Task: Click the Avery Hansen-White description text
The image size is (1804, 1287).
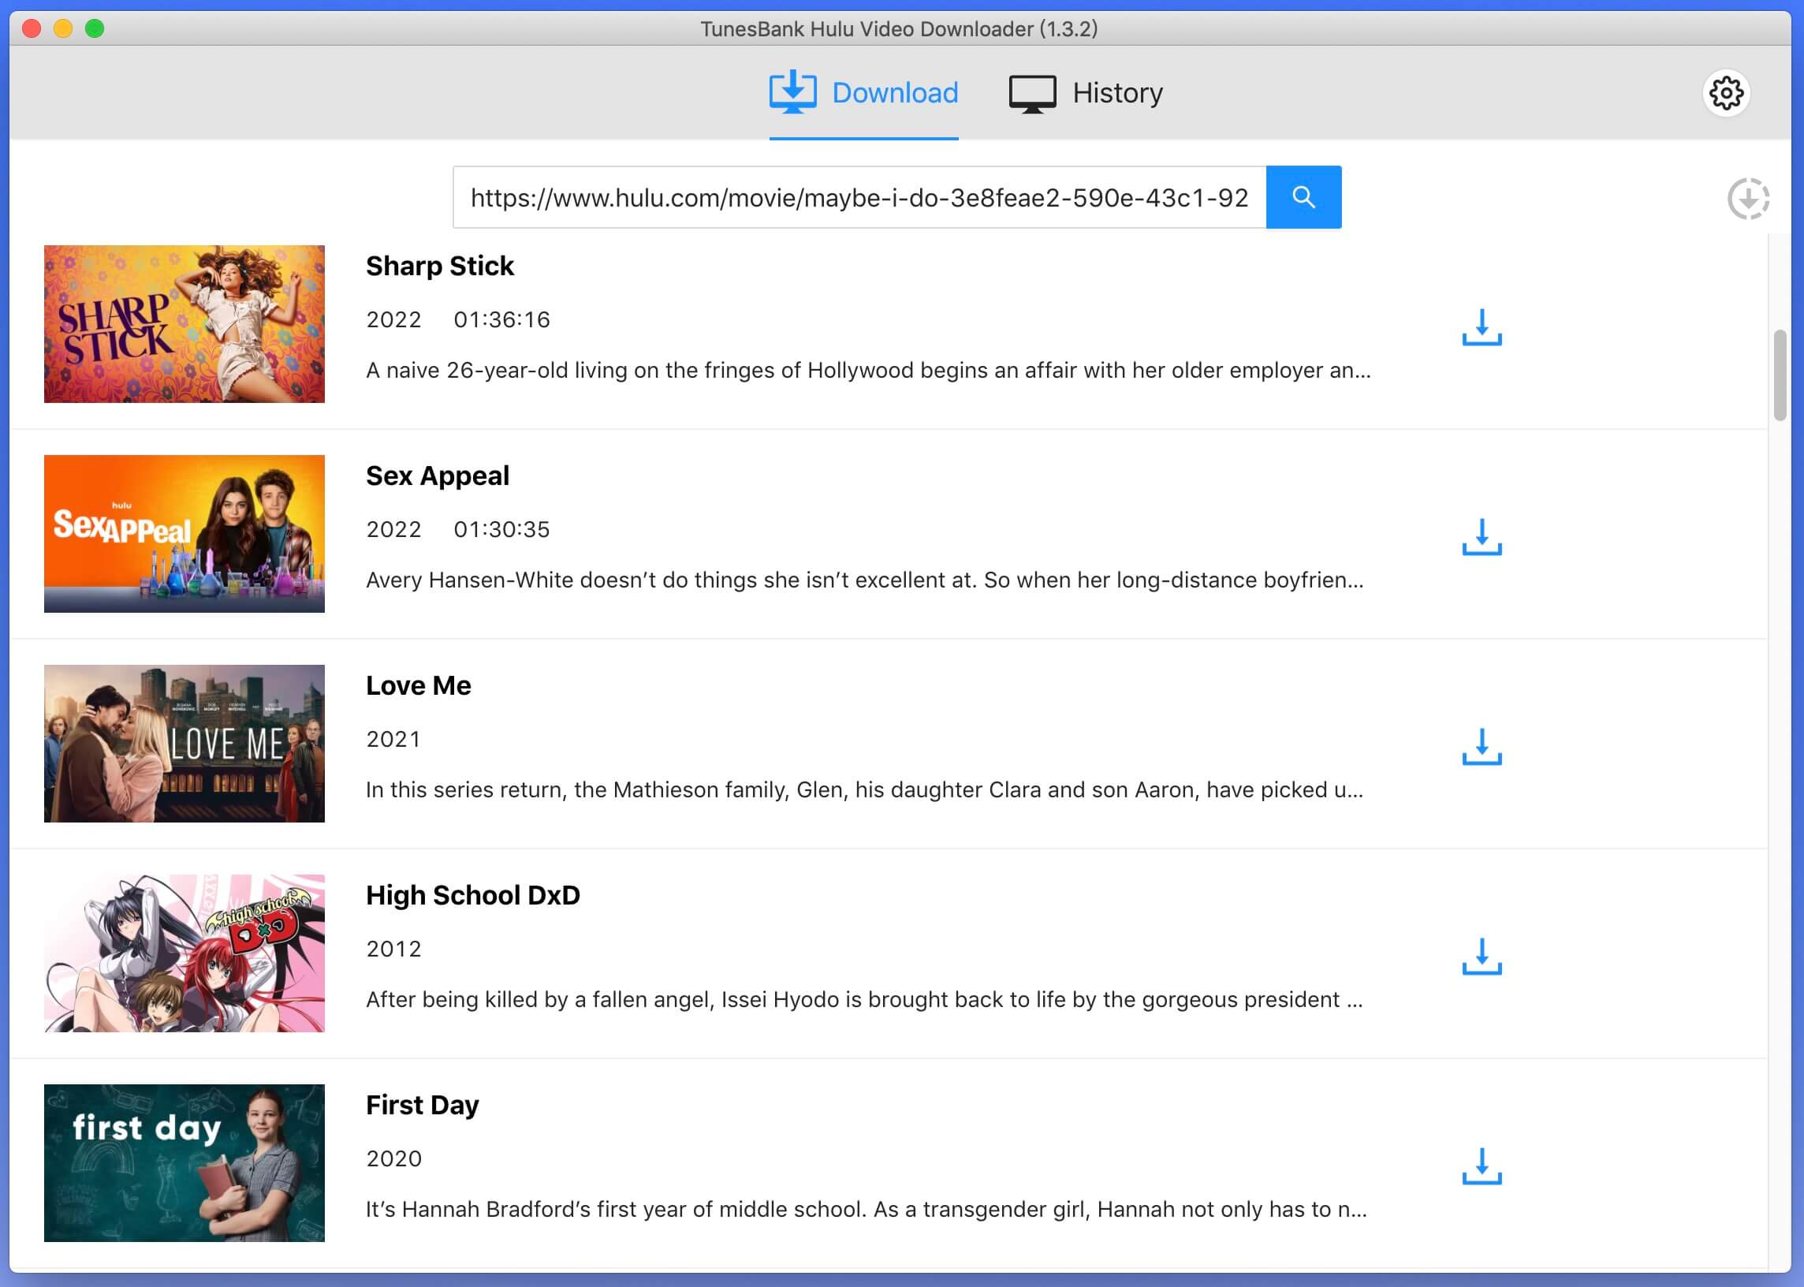Action: [x=864, y=580]
